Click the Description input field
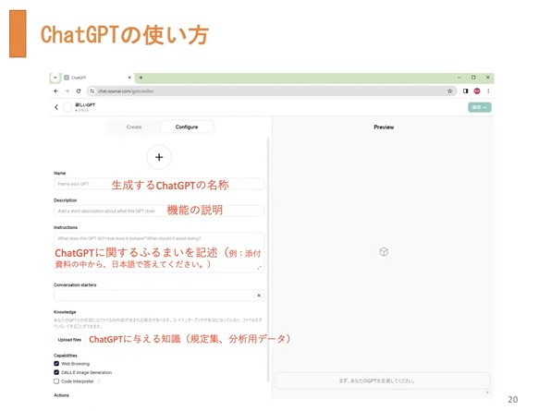Image resolution: width=551 pixels, height=411 pixels. (x=159, y=211)
